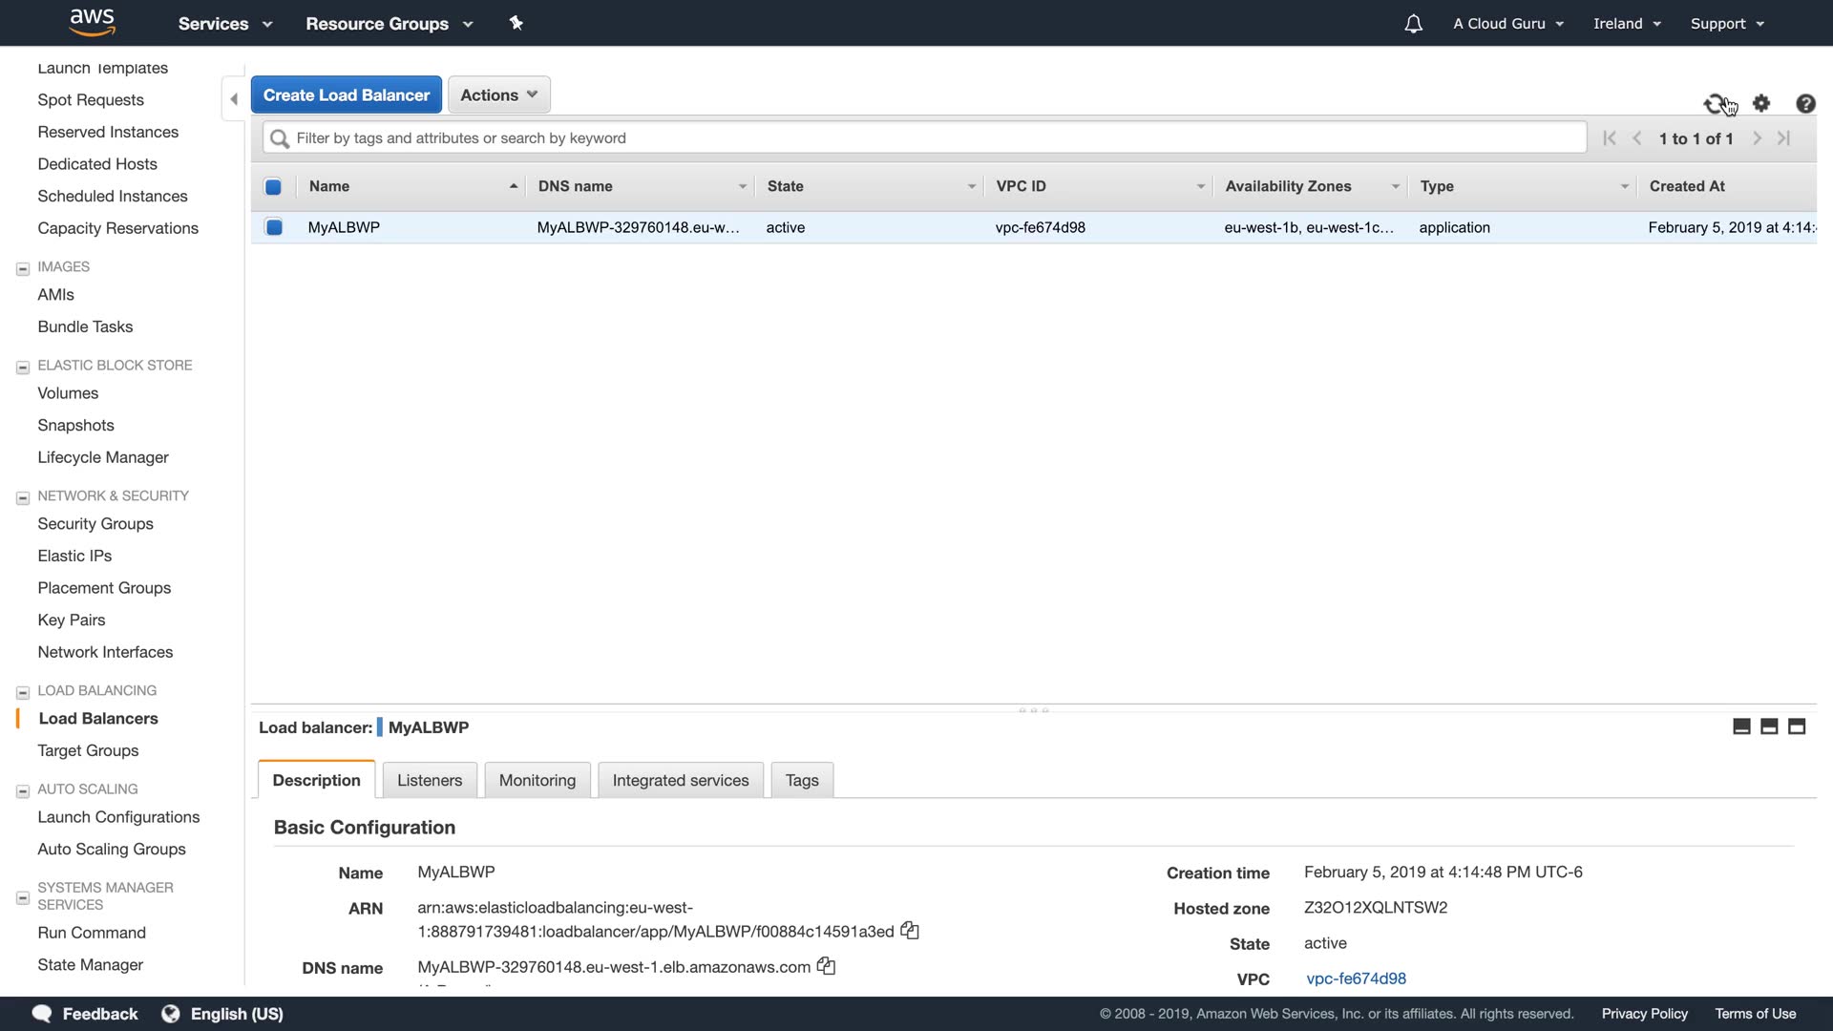
Task: Open the notifications bell icon
Action: (1413, 24)
